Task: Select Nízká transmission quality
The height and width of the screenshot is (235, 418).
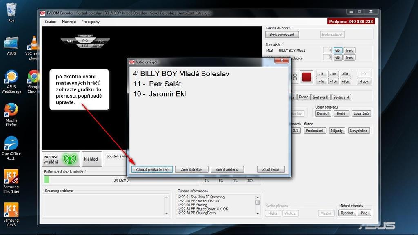Action: tap(273, 213)
